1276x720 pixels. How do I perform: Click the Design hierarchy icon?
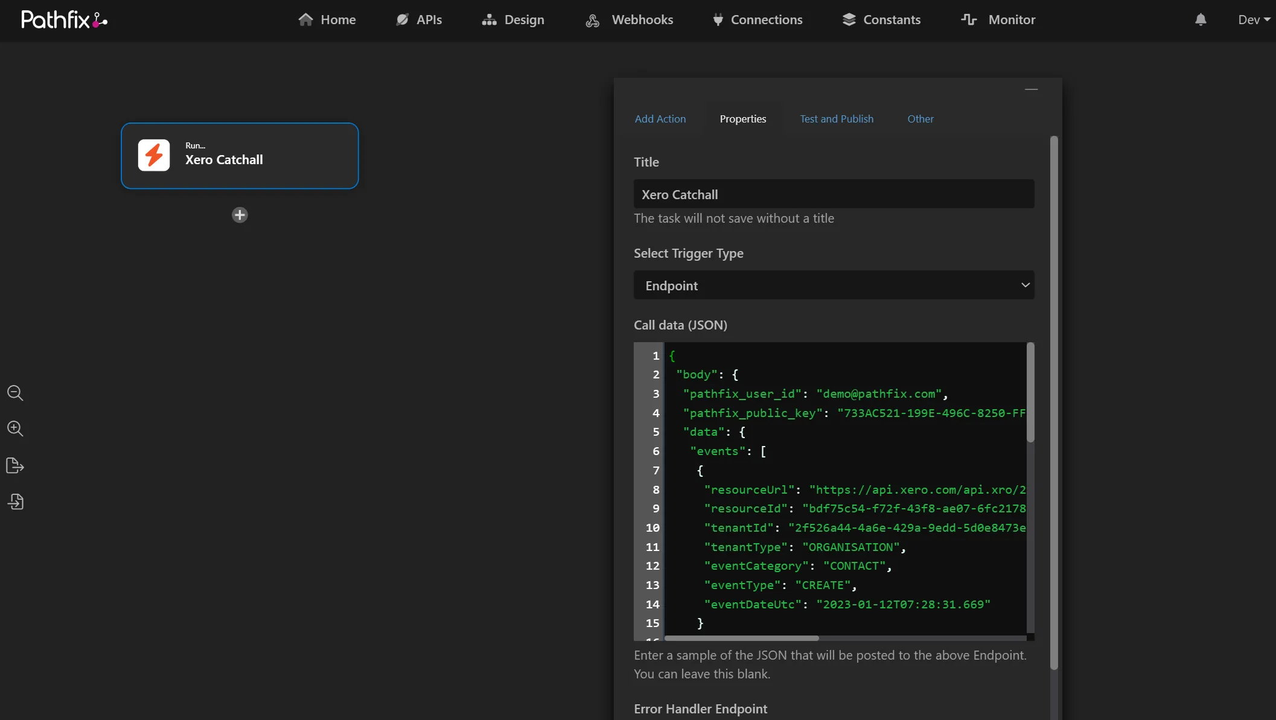(489, 20)
